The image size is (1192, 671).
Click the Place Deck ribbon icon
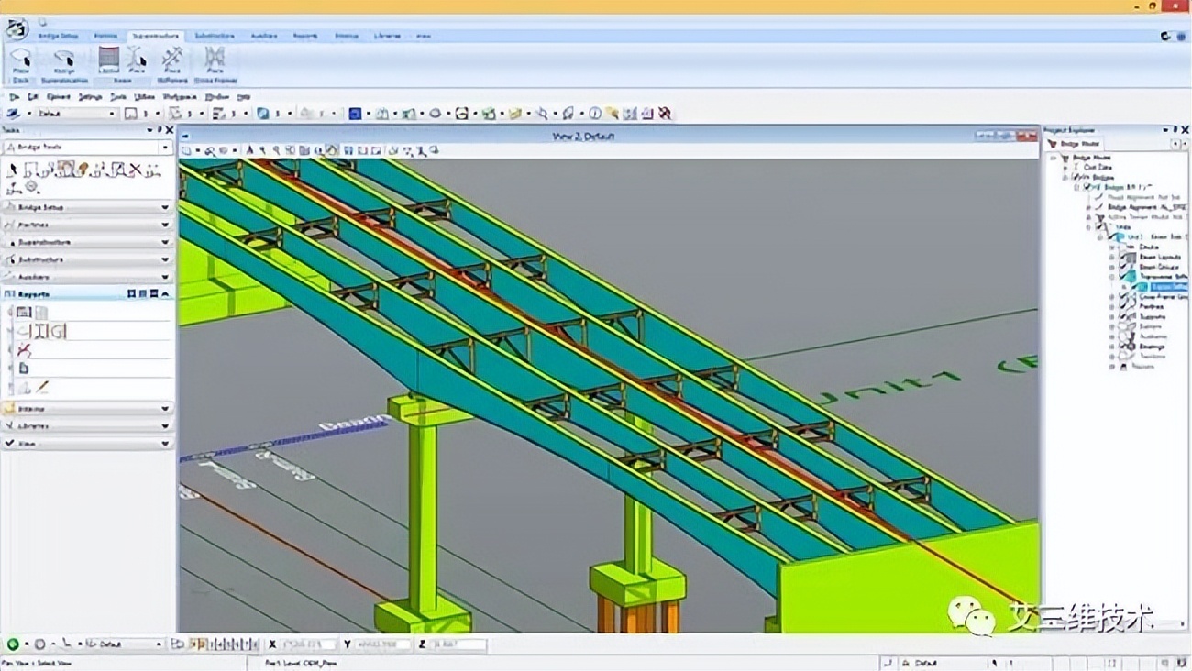(x=20, y=60)
